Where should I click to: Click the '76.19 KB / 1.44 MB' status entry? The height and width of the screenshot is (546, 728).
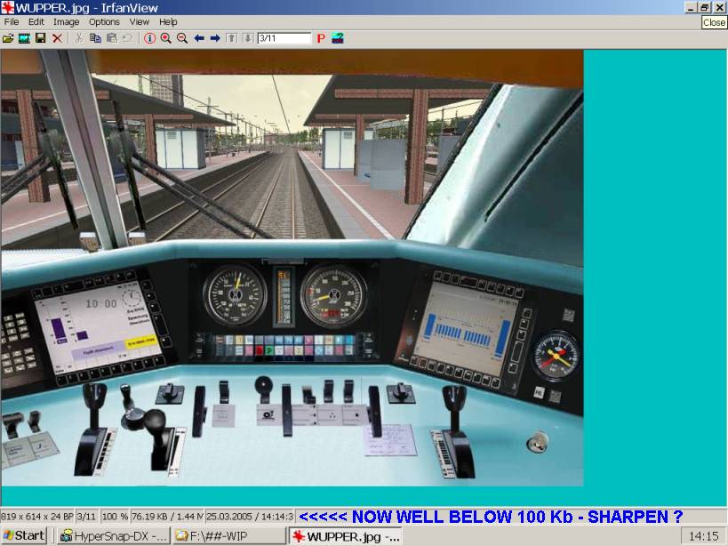click(x=168, y=517)
